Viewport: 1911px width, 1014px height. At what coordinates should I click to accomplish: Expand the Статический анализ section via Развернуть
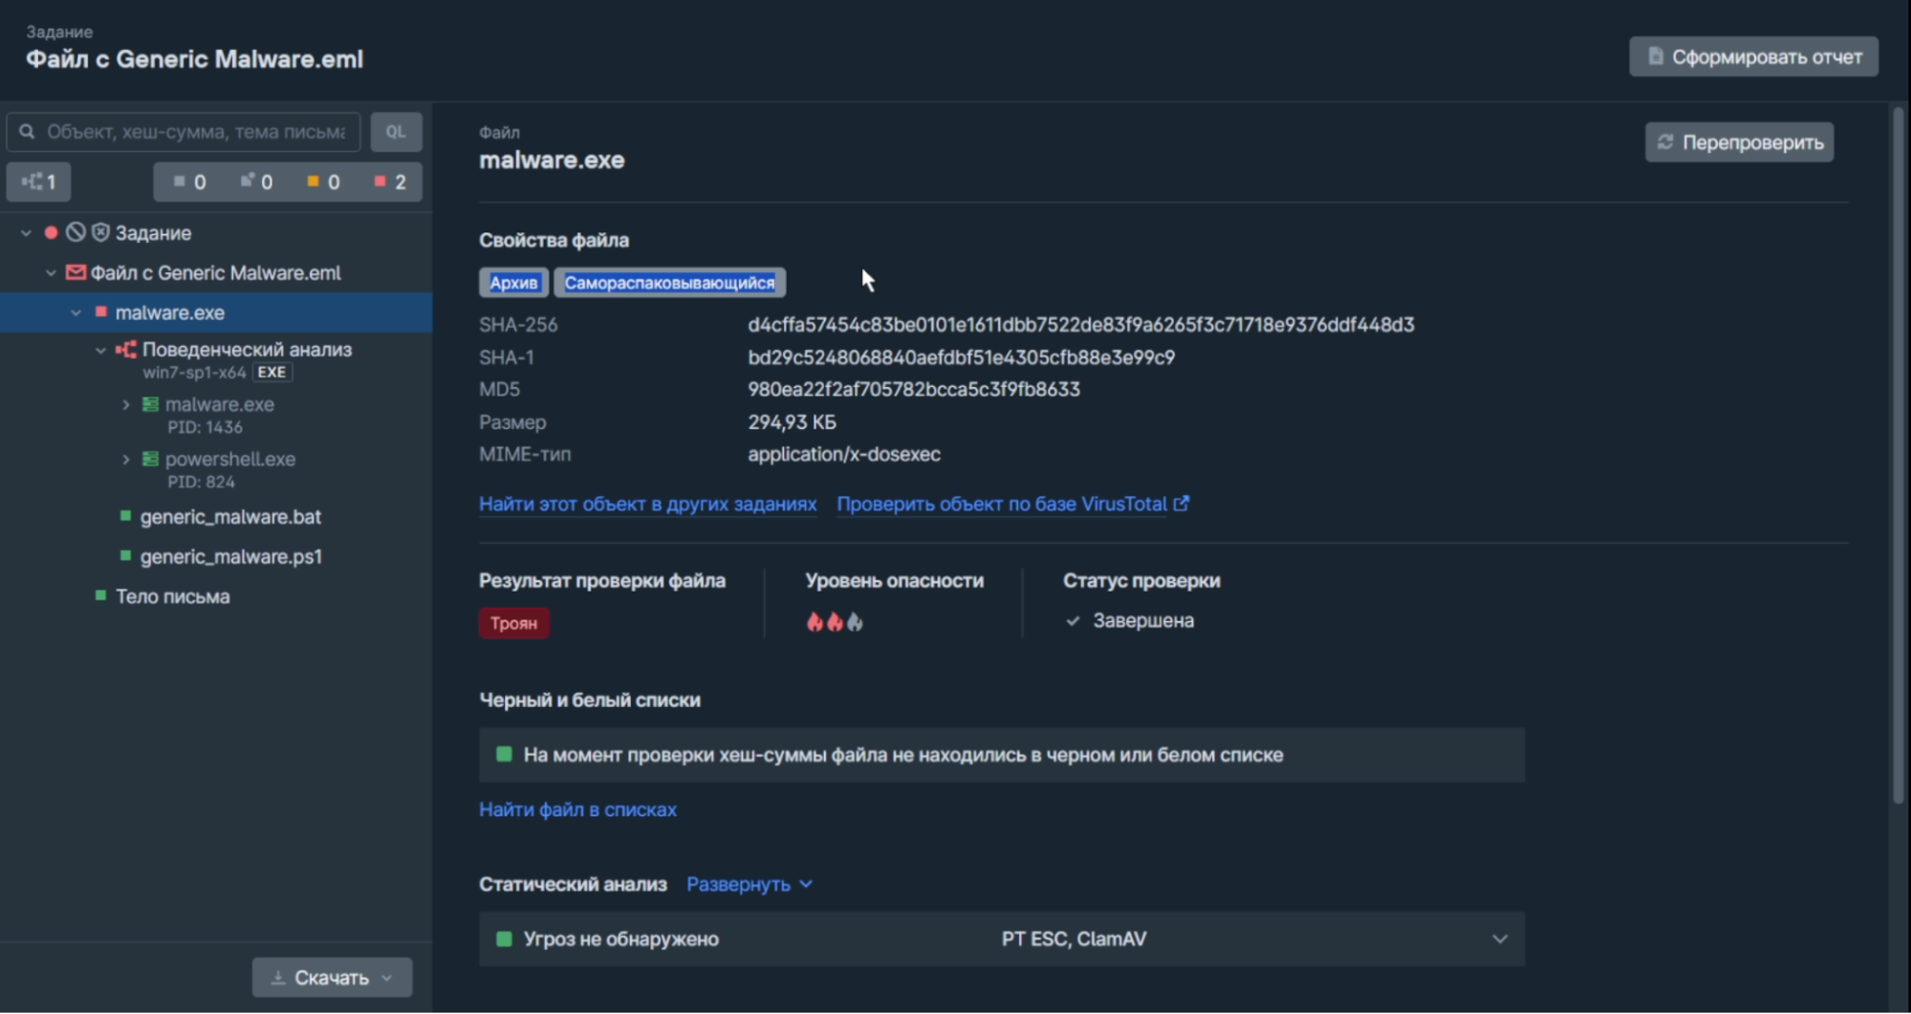tap(749, 885)
